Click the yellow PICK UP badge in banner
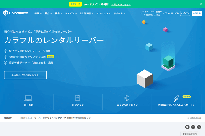The image size is (205, 136). (x=75, y=4)
